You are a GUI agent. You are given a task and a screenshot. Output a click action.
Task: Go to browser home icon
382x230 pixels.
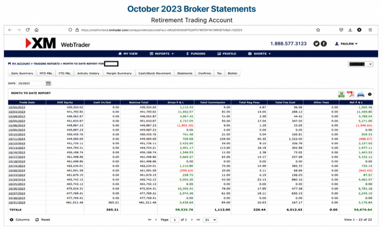coord(37,30)
